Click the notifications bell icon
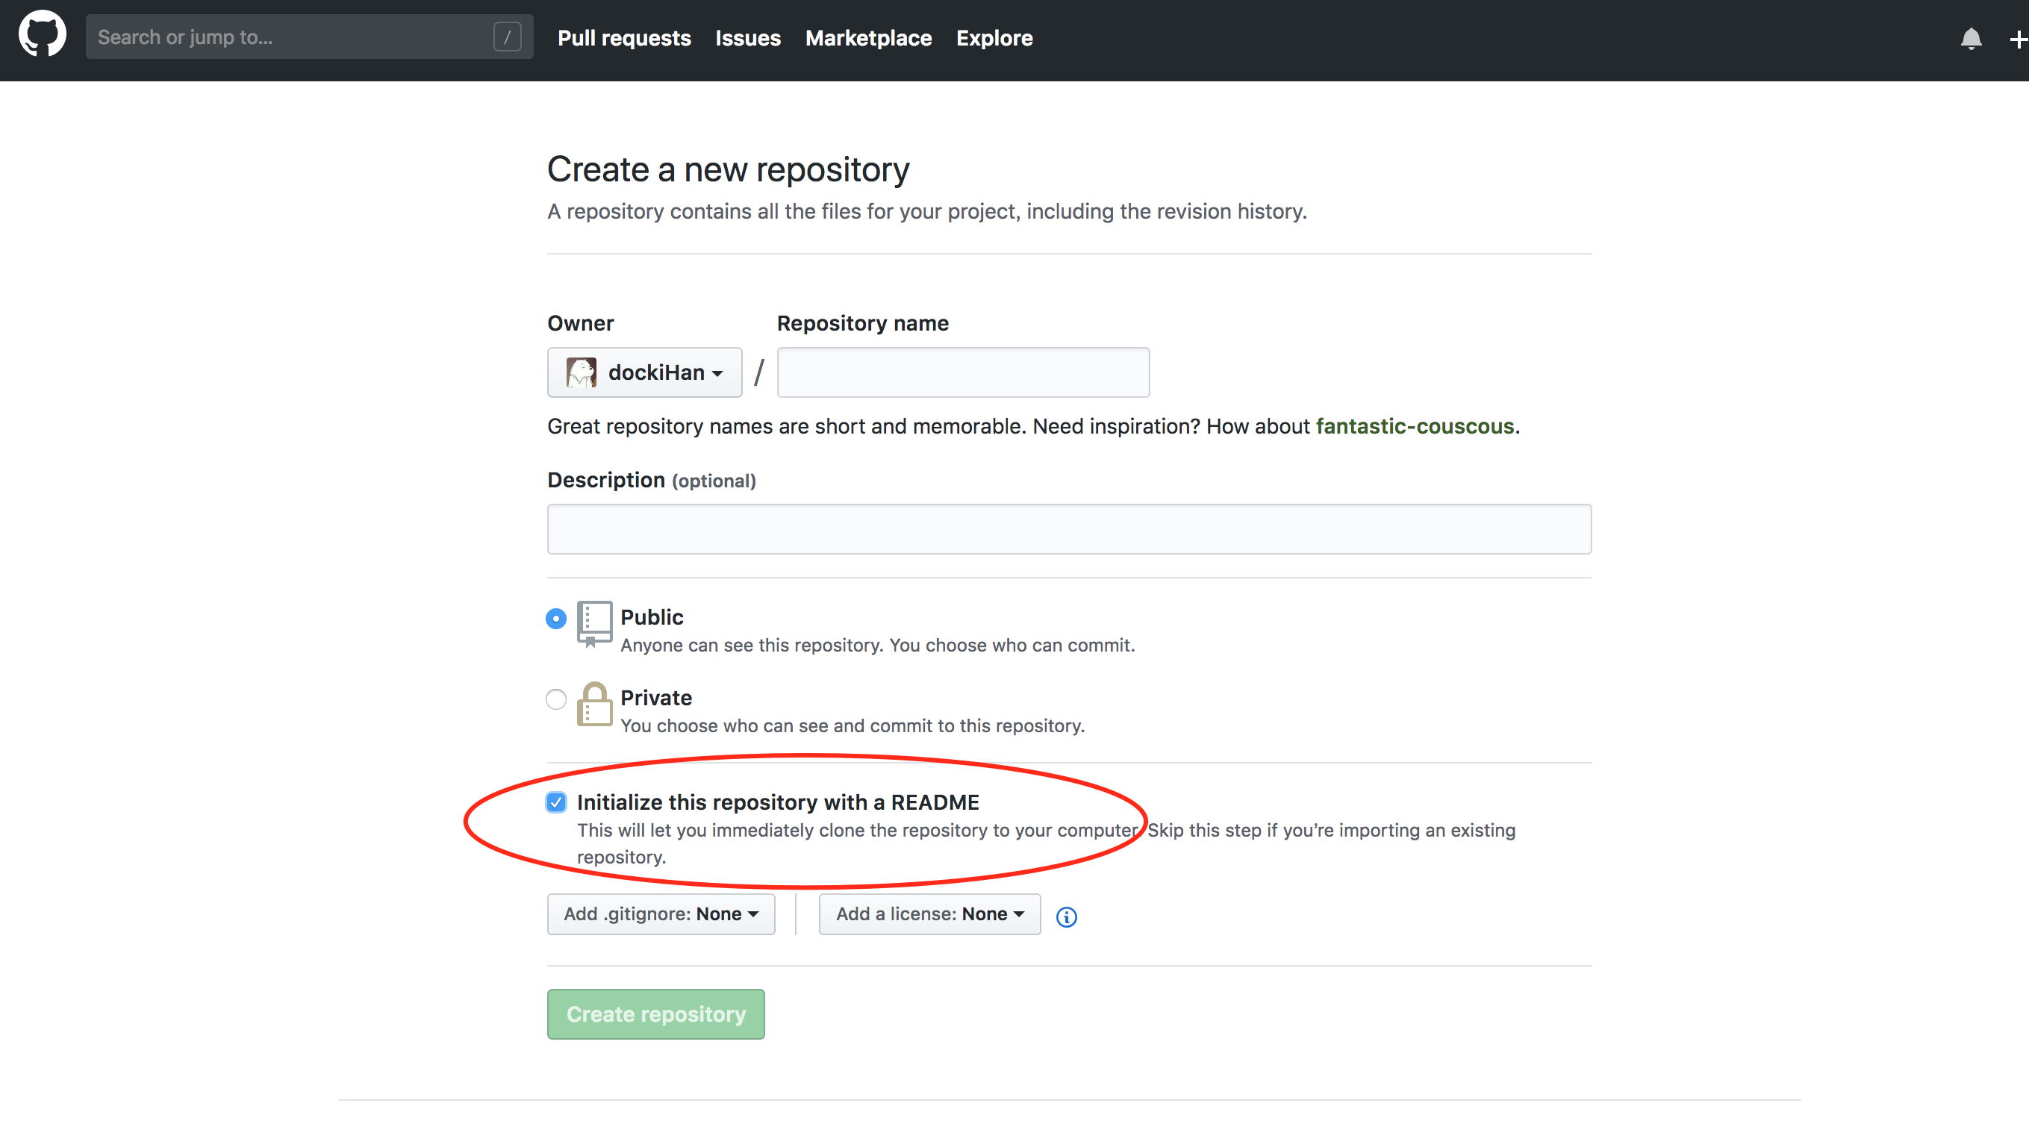 [x=1971, y=39]
